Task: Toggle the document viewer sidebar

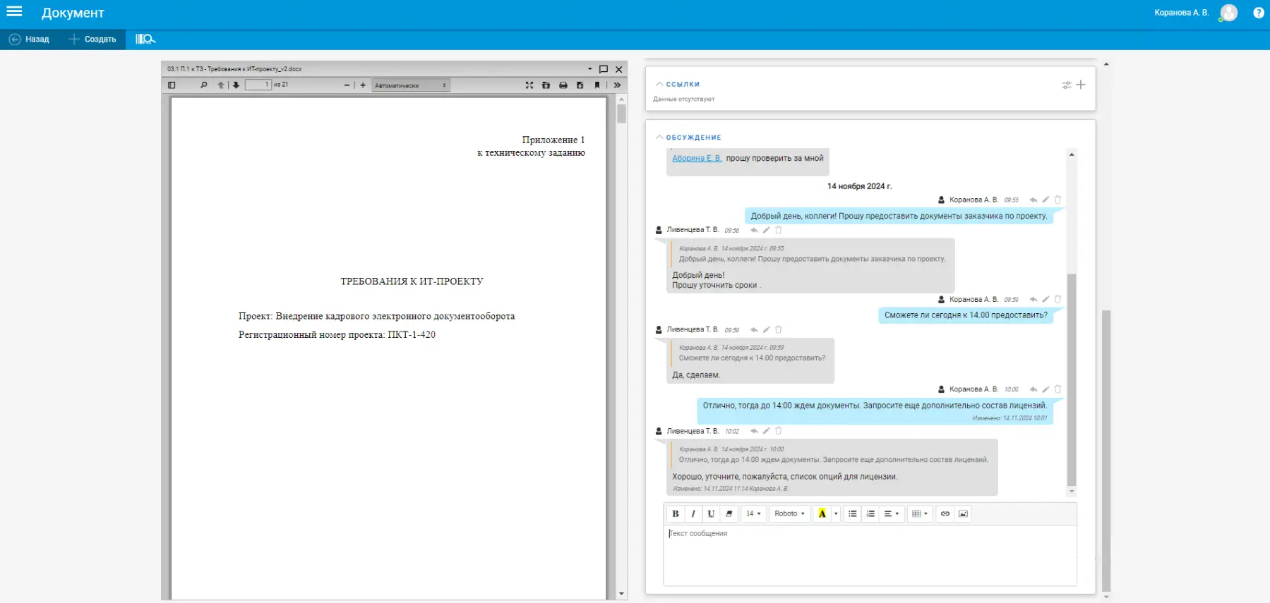Action: tap(172, 85)
